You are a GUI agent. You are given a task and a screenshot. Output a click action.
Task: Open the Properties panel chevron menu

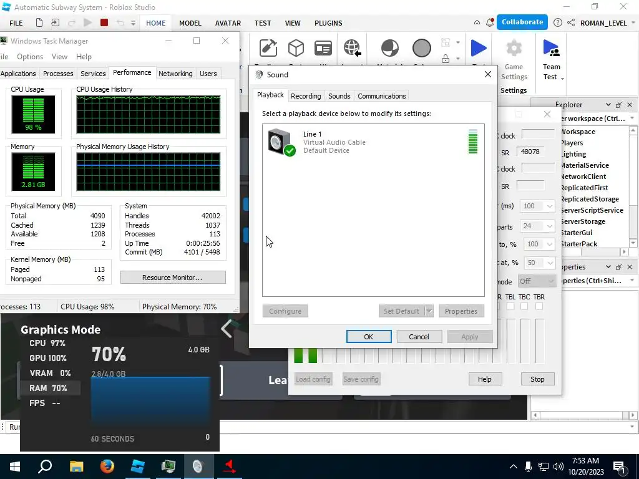click(x=608, y=267)
